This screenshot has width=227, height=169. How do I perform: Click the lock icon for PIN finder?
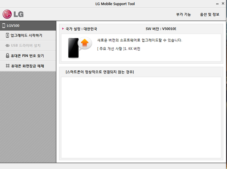[7, 55]
